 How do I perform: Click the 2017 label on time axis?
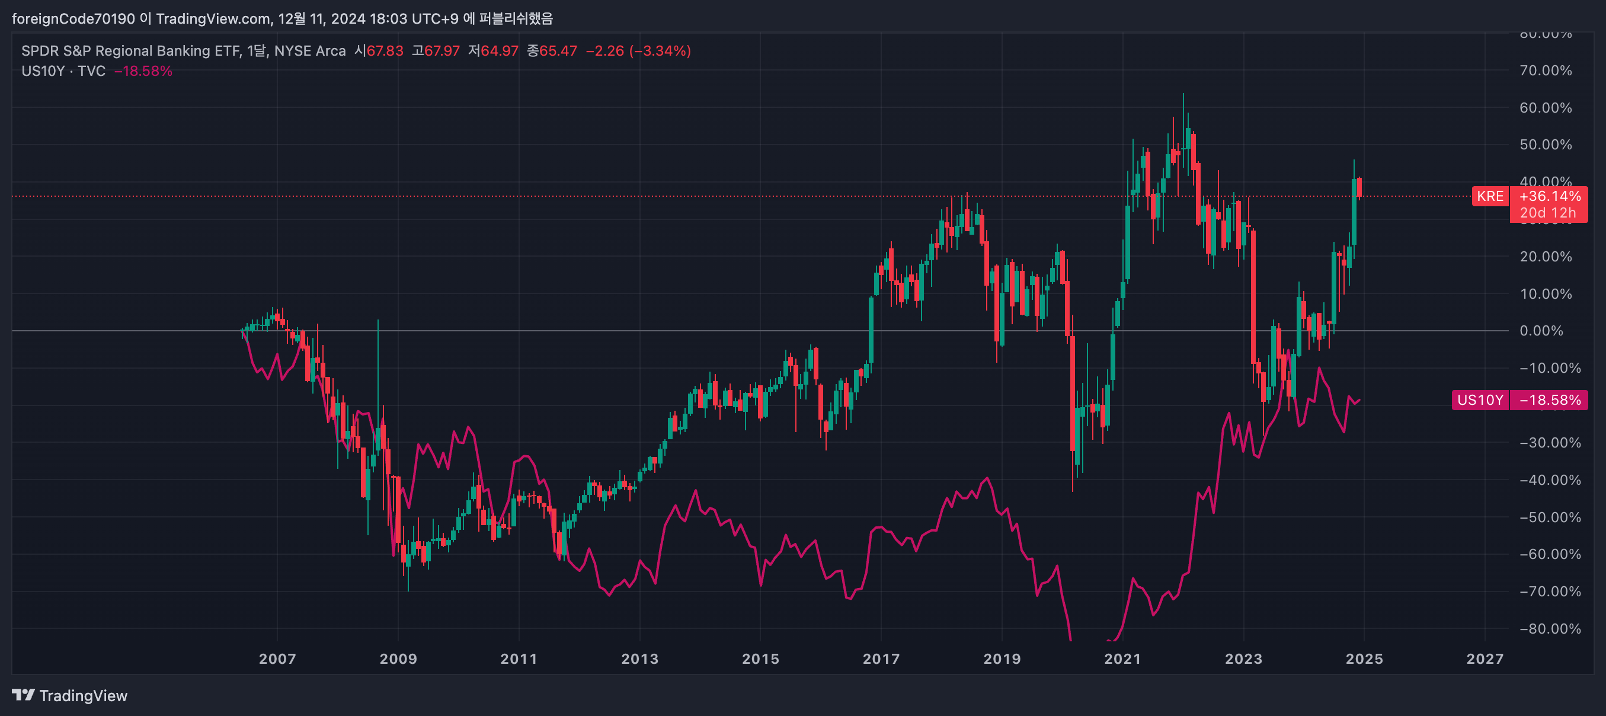pos(881,659)
